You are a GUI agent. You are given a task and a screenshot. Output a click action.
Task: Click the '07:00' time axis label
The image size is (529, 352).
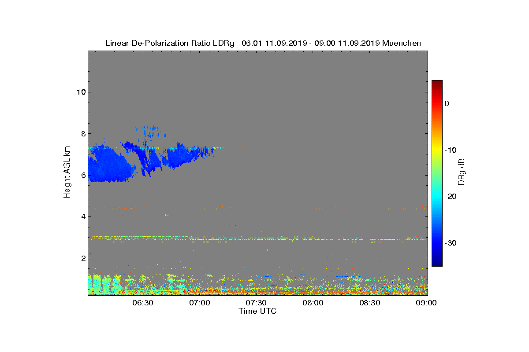pyautogui.click(x=200, y=303)
